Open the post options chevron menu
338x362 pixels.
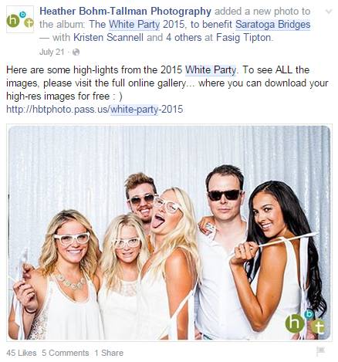(329, 12)
